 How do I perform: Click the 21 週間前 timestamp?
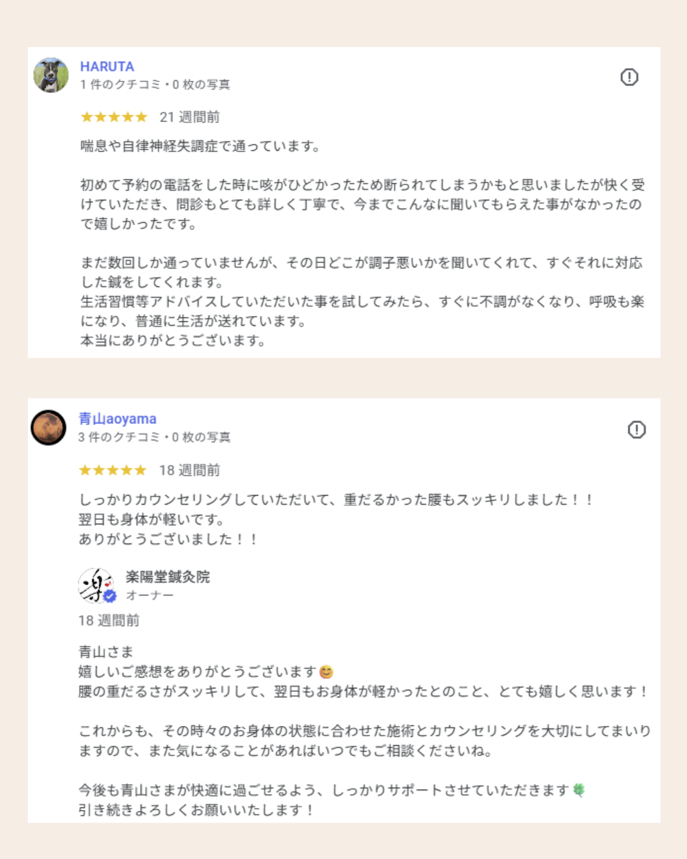pos(190,117)
